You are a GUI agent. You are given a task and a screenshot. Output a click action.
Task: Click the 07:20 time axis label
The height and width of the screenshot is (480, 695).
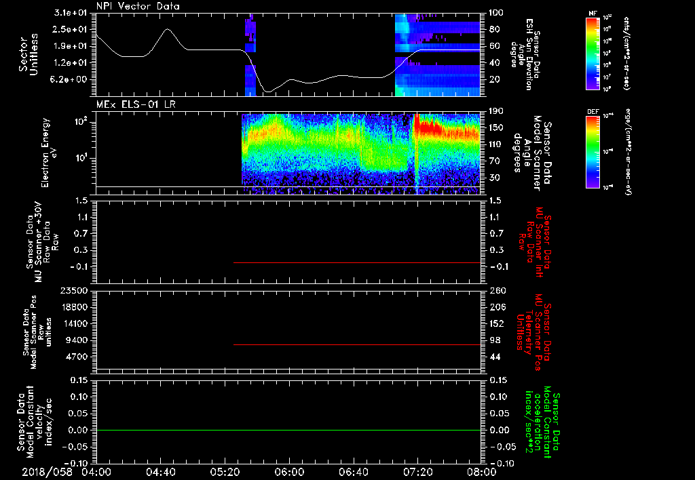[417, 472]
